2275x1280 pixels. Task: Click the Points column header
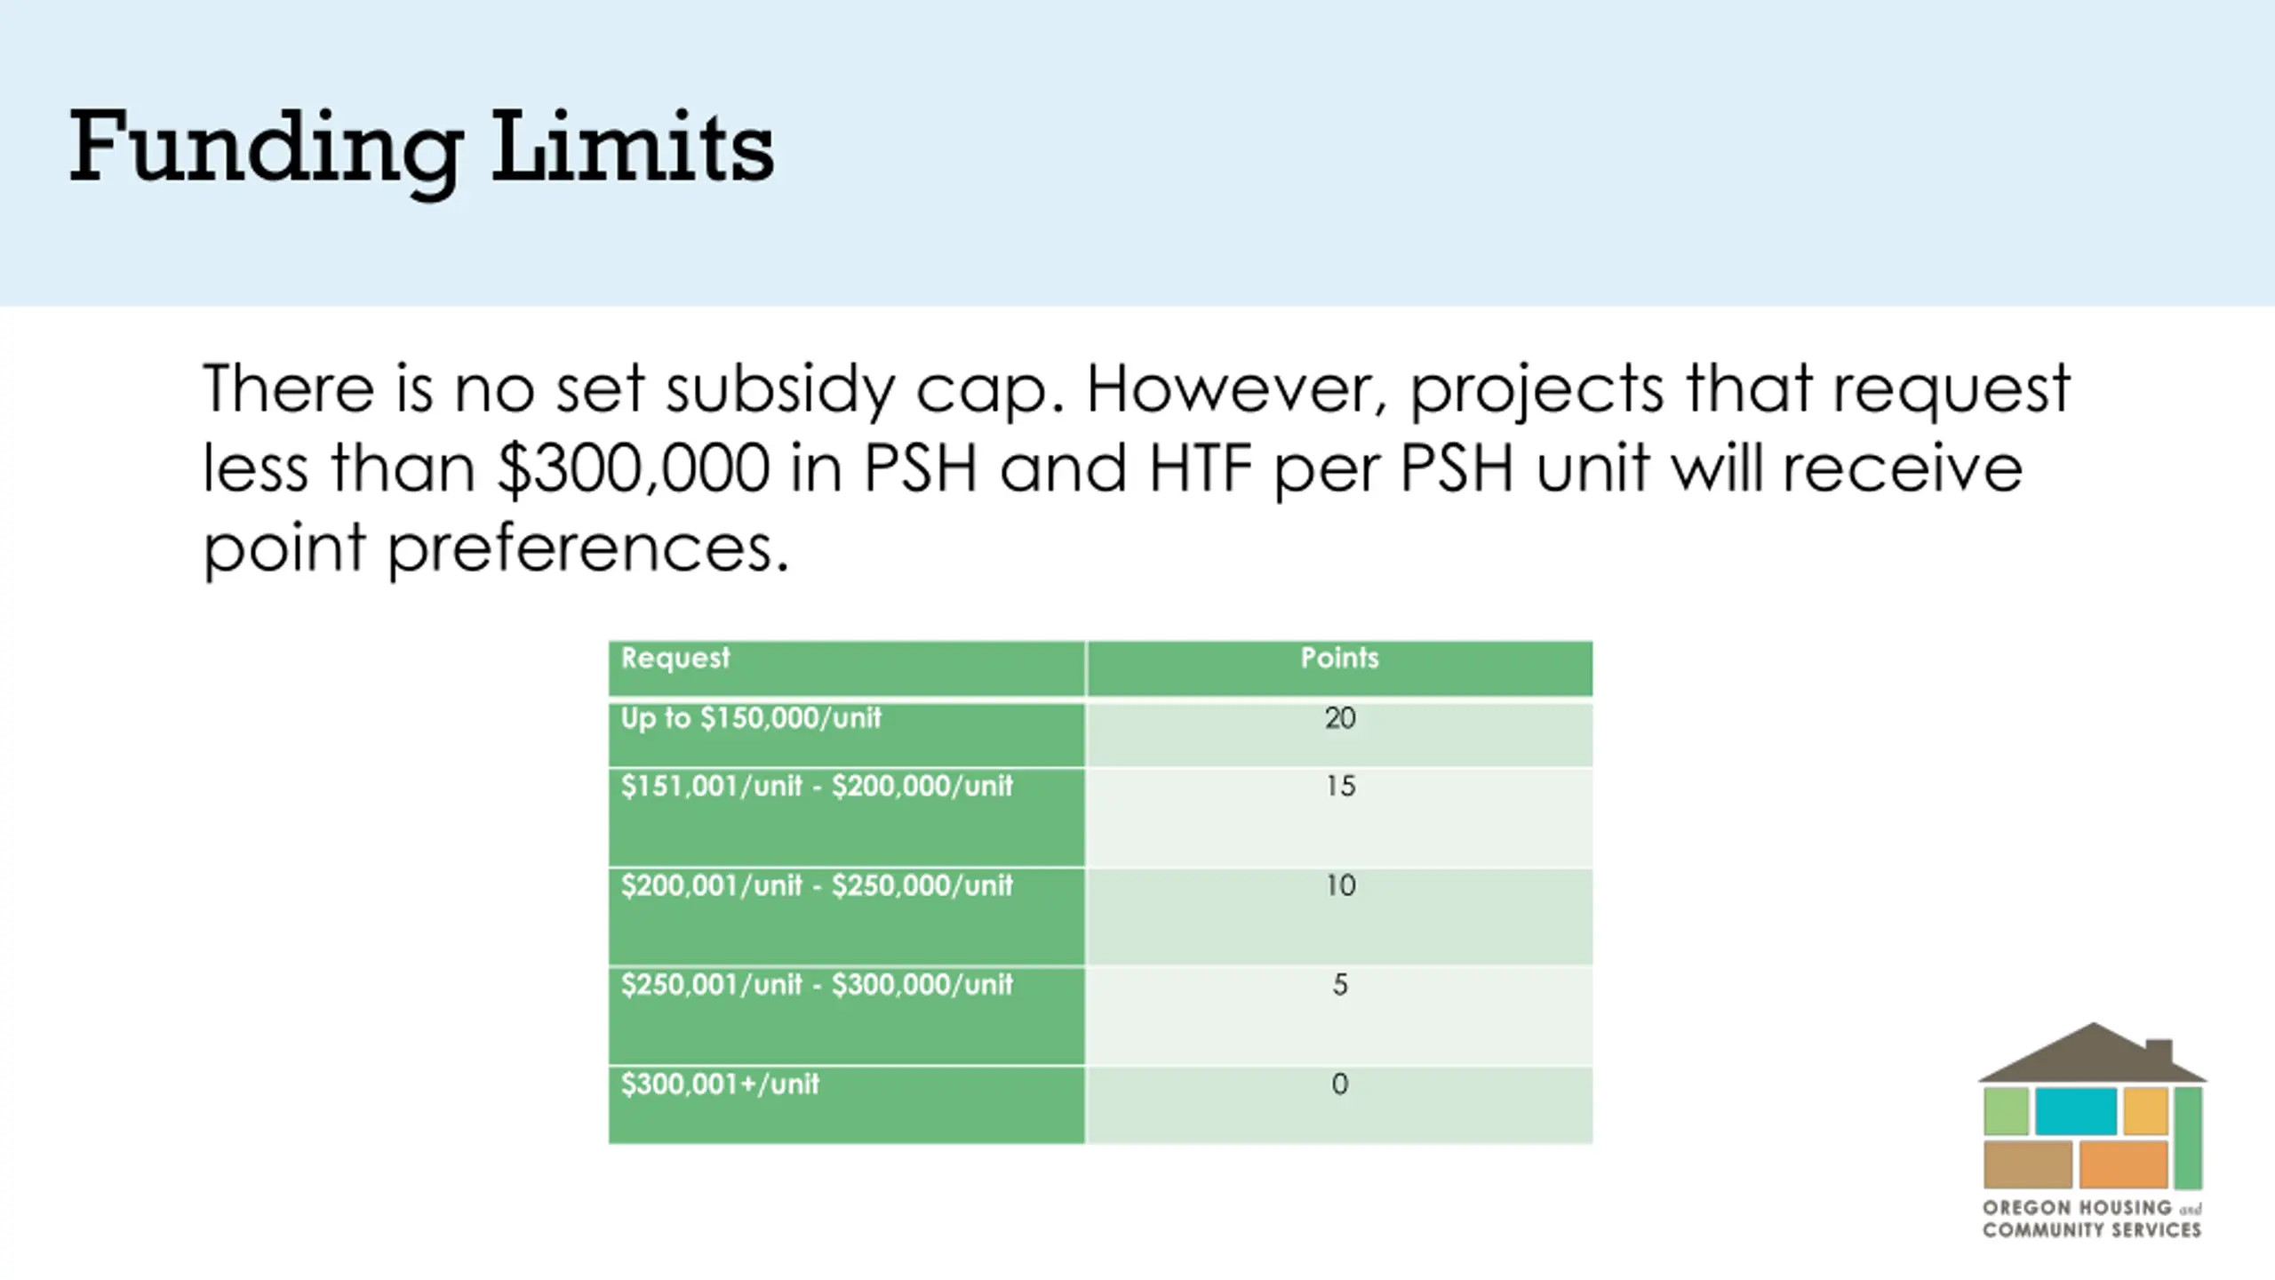[x=1339, y=668]
